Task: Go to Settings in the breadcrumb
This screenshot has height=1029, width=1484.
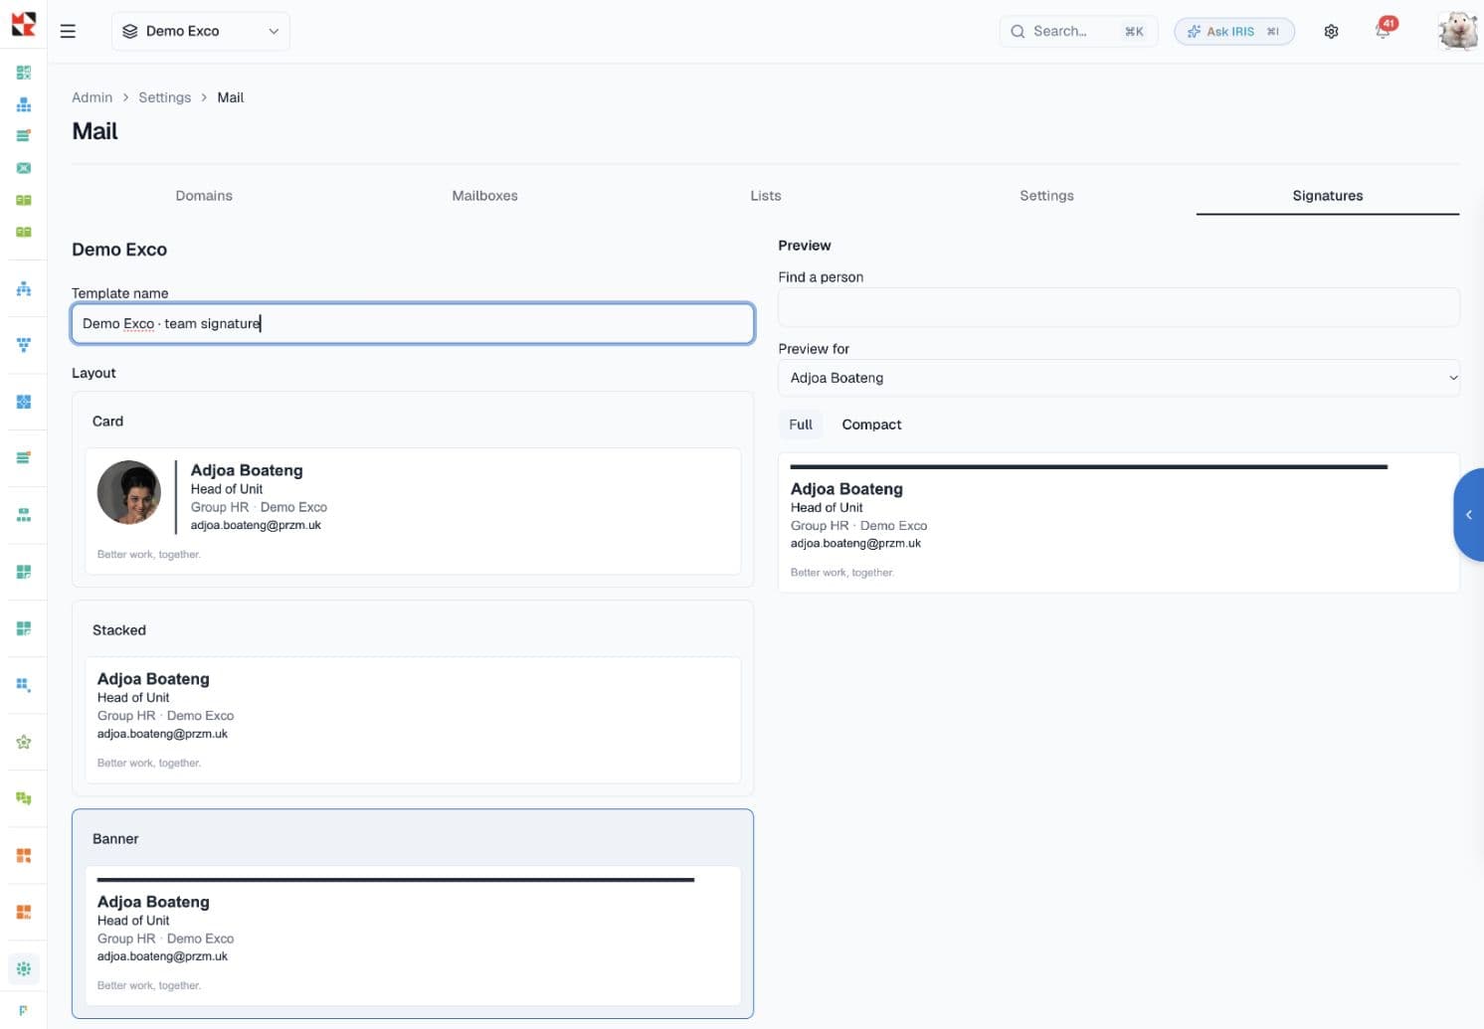Action: pyautogui.click(x=164, y=97)
